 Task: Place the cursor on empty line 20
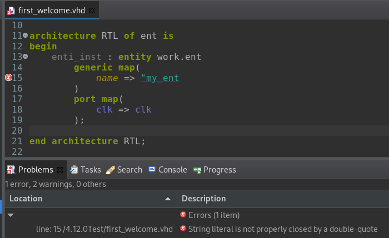click(x=209, y=130)
